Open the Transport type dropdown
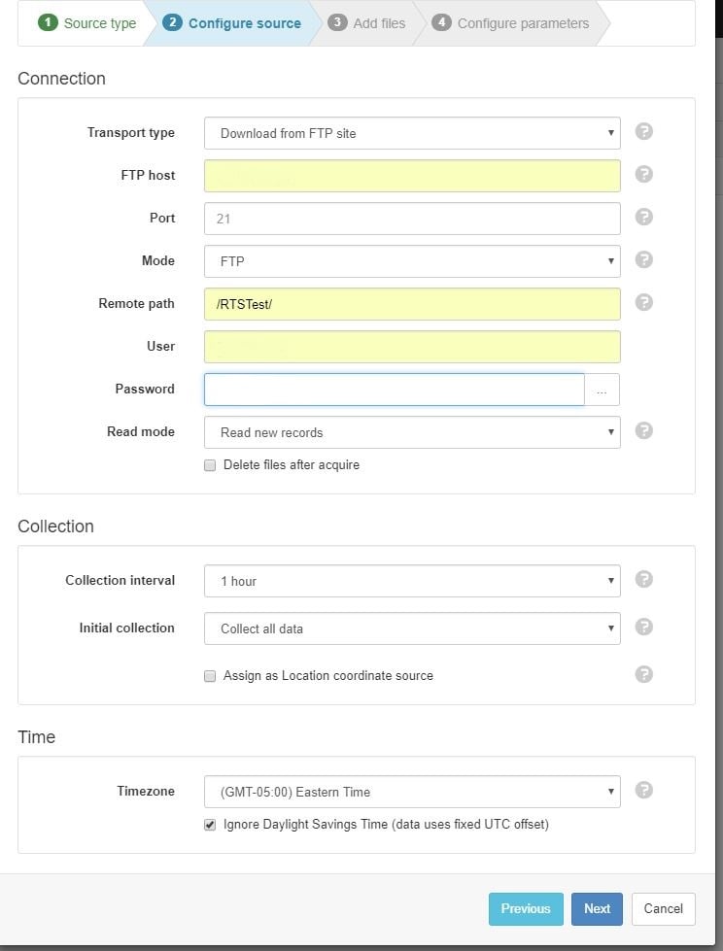The width and height of the screenshot is (723, 951). pyautogui.click(x=412, y=131)
